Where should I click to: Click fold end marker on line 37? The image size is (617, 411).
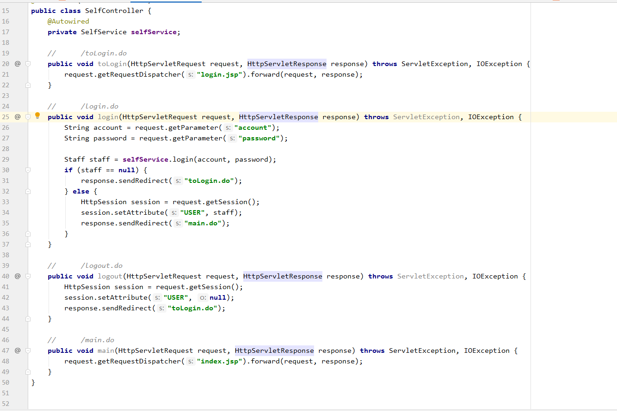pos(28,244)
